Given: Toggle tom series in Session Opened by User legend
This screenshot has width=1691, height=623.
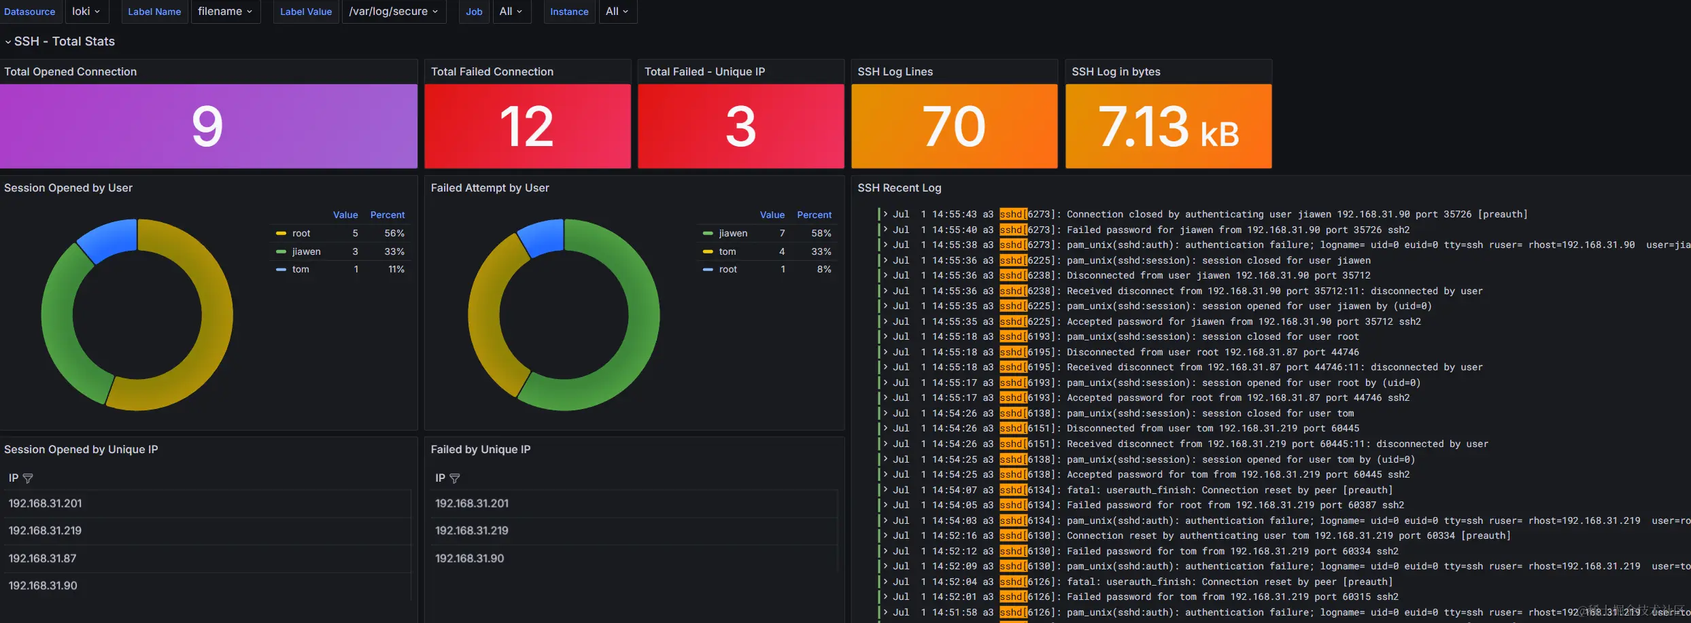Looking at the screenshot, I should (301, 269).
